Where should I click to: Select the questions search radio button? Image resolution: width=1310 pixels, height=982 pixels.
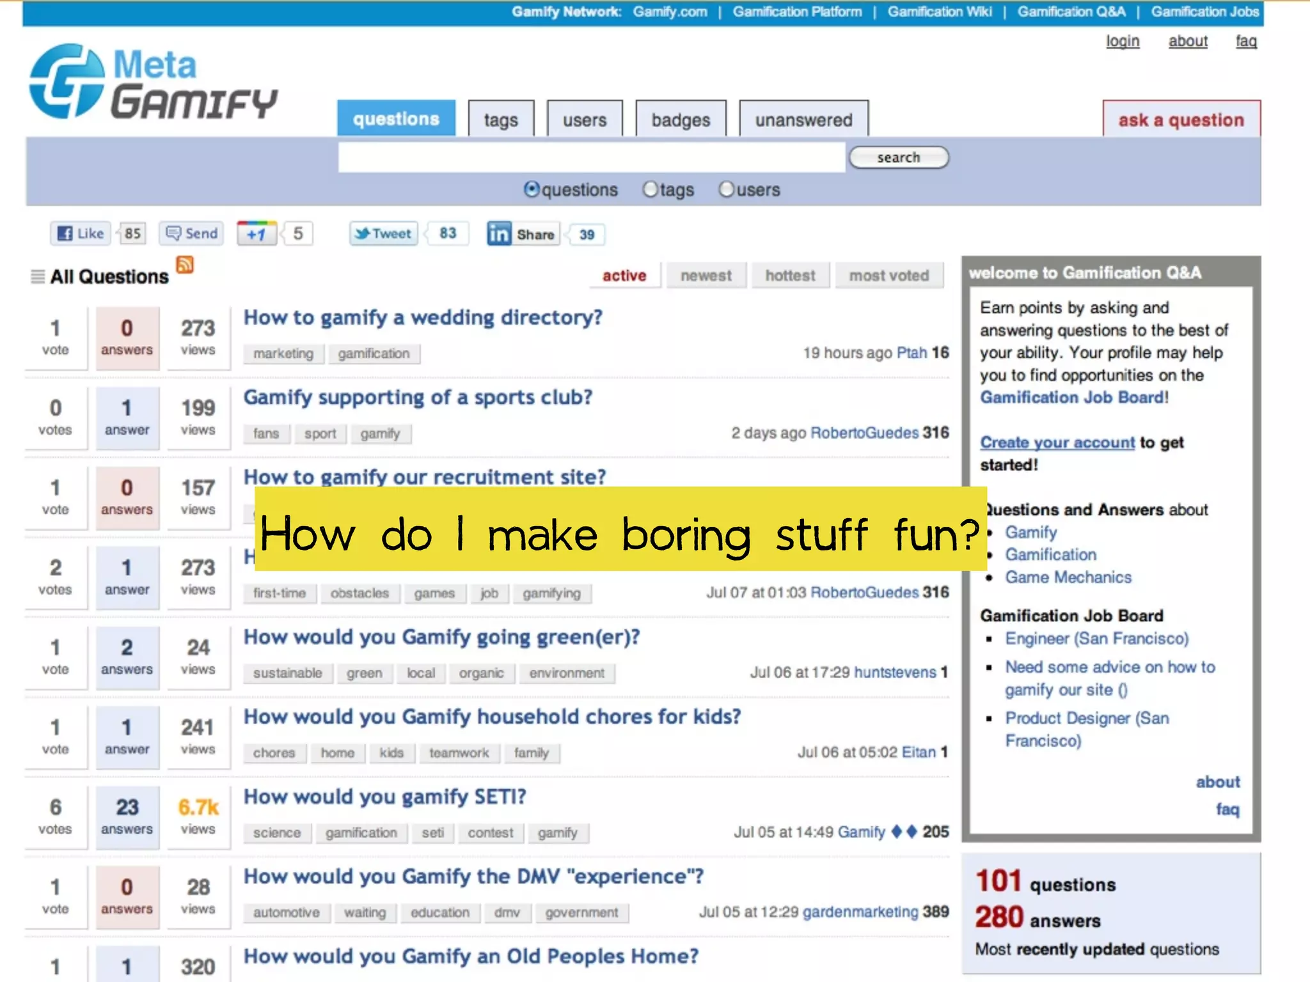pyautogui.click(x=532, y=189)
